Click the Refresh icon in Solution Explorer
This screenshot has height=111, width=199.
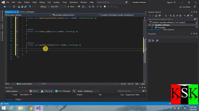pyautogui.click(x=174, y=16)
